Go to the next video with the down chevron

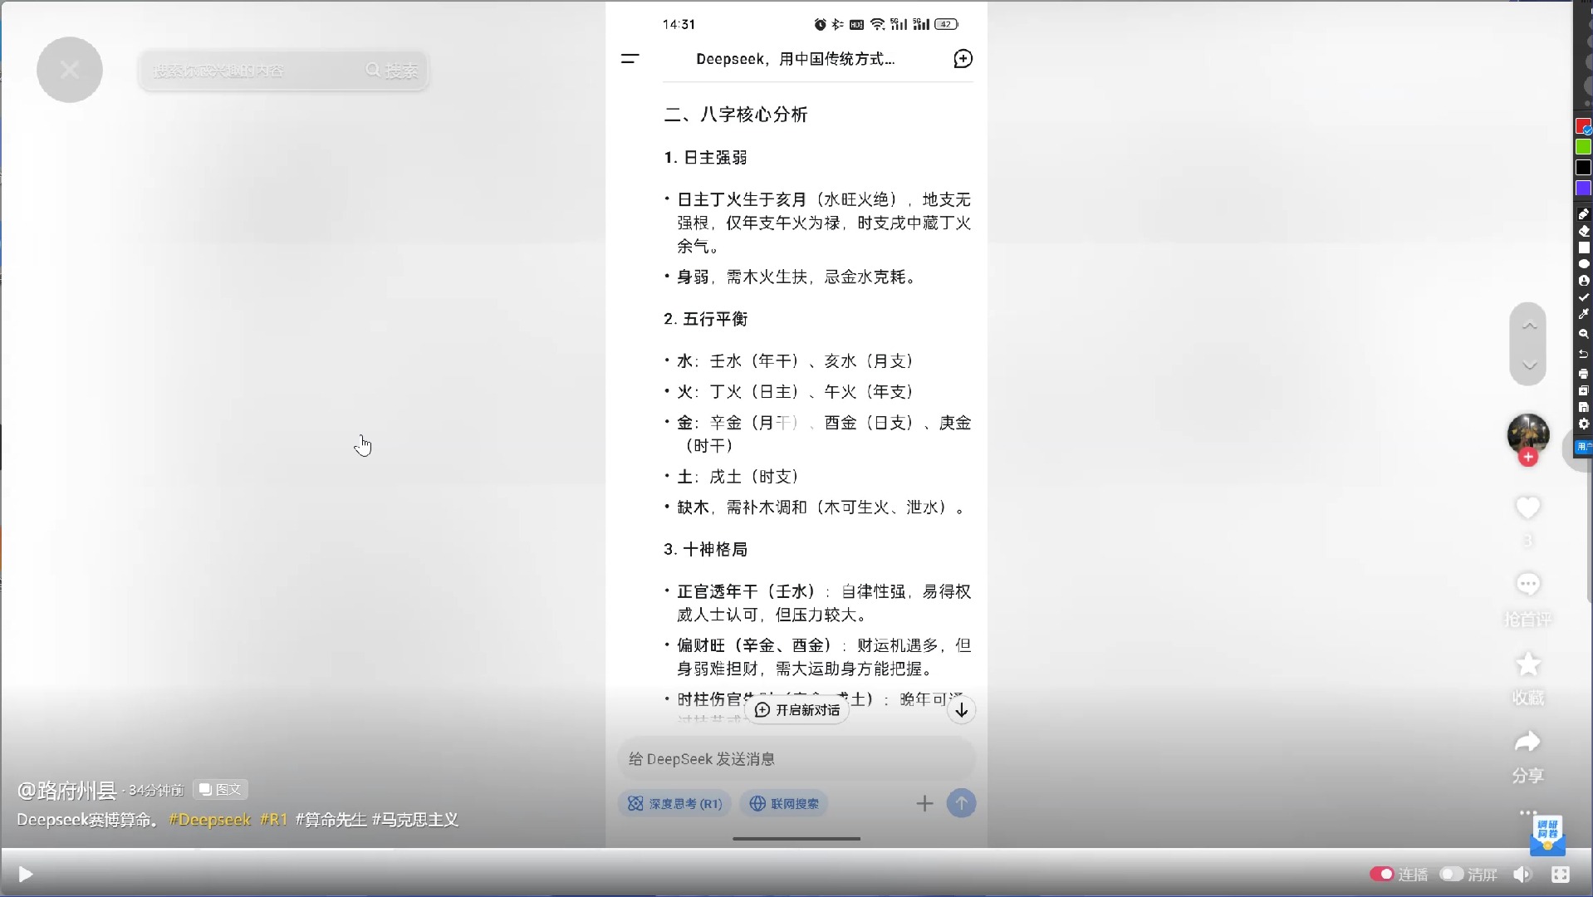point(1528,365)
